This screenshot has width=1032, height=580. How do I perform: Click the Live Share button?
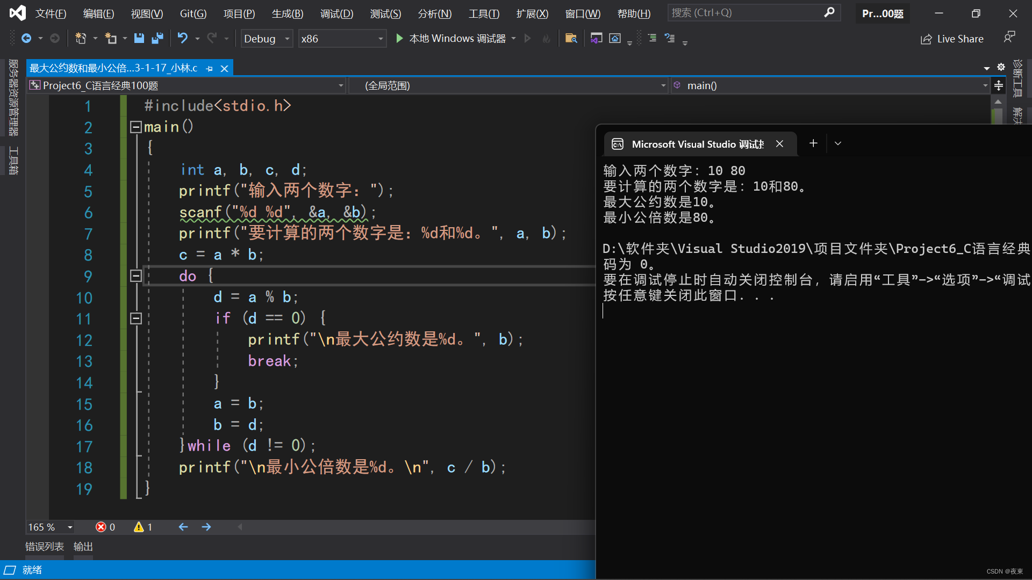point(952,39)
